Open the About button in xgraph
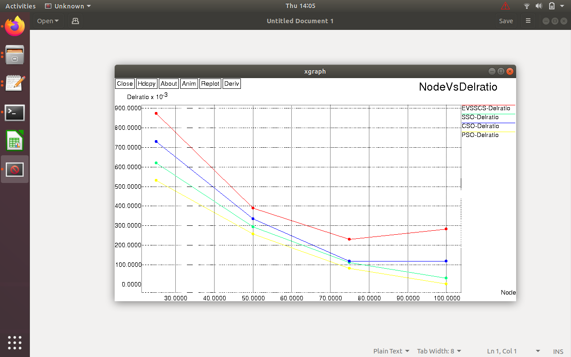The height and width of the screenshot is (357, 571). point(169,83)
